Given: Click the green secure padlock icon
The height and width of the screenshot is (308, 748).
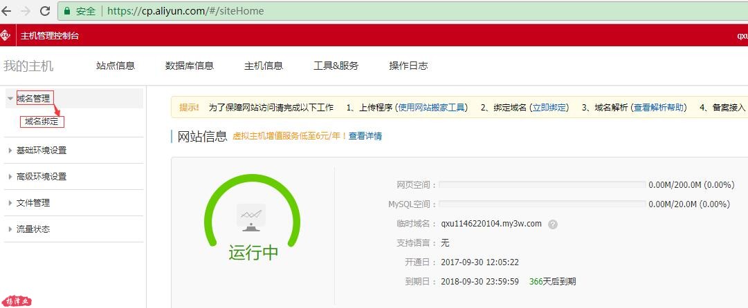Looking at the screenshot, I should (x=67, y=11).
